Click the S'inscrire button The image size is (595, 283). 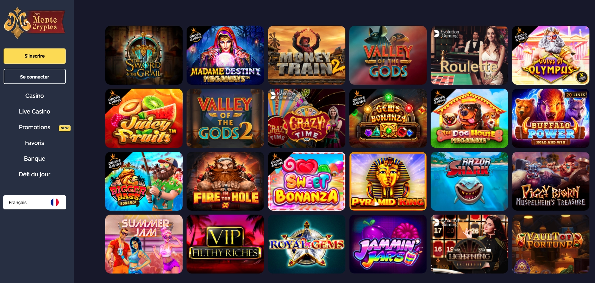[x=35, y=56]
